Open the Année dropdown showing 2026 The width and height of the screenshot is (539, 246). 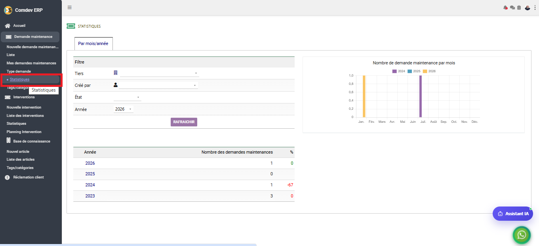point(123,109)
